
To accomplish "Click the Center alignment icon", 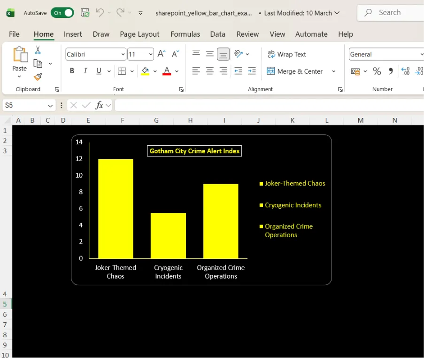I will tap(209, 71).
